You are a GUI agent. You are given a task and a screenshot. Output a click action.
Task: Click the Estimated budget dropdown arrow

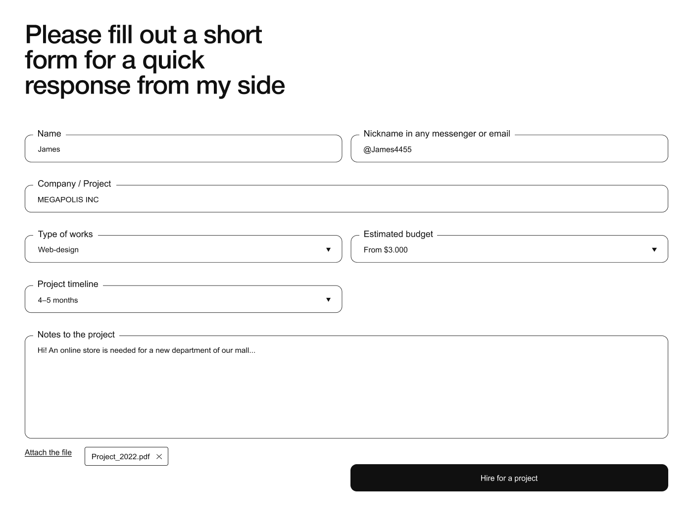coord(654,250)
